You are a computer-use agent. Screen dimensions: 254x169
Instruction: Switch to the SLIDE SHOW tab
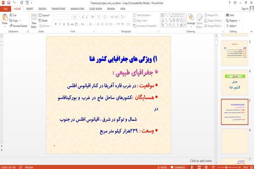point(96,9)
